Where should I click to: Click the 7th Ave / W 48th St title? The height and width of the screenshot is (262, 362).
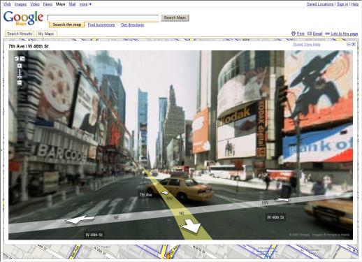[x=29, y=46]
